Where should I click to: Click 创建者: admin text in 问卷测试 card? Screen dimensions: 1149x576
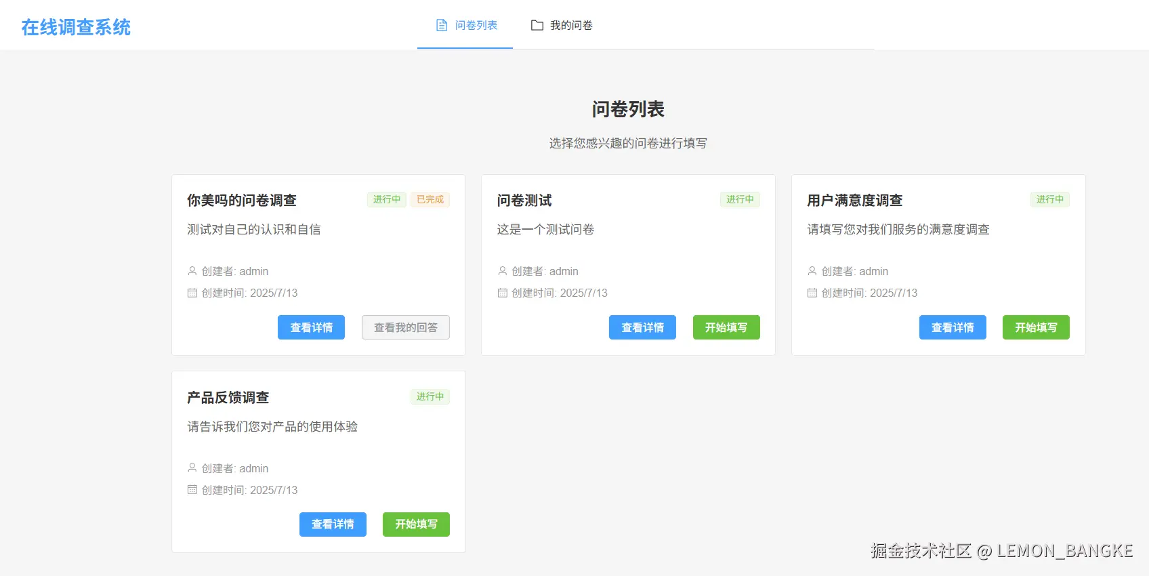(545, 271)
